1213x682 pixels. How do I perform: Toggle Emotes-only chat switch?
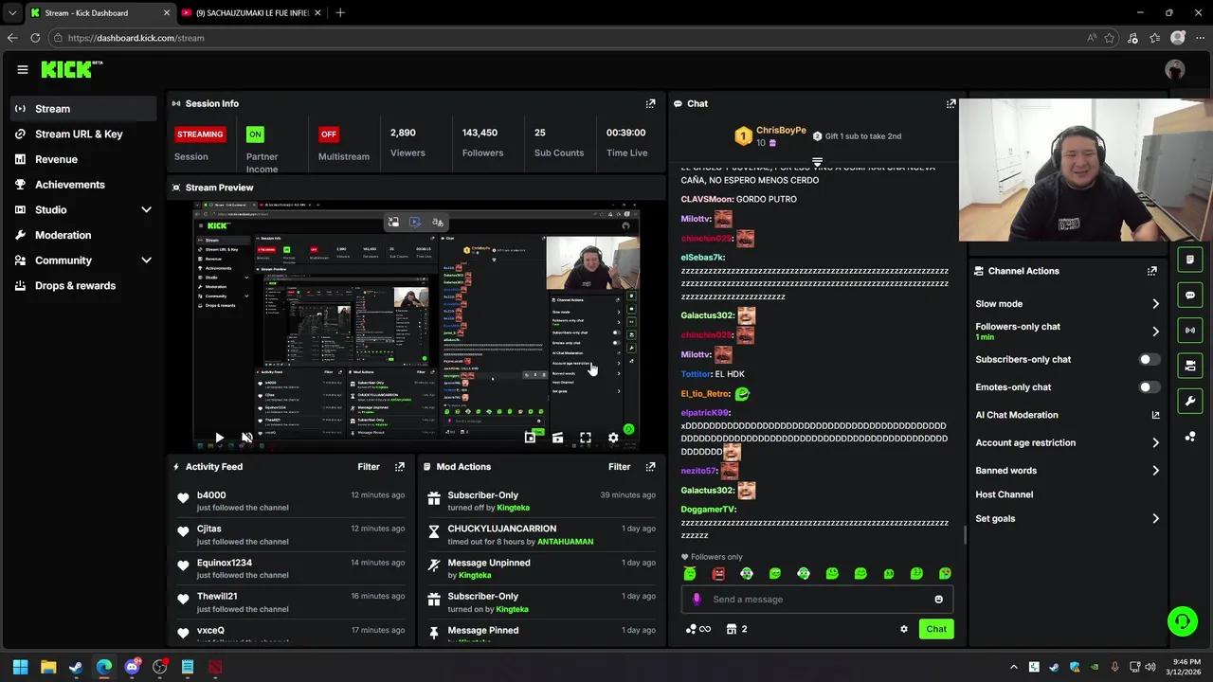(1149, 387)
